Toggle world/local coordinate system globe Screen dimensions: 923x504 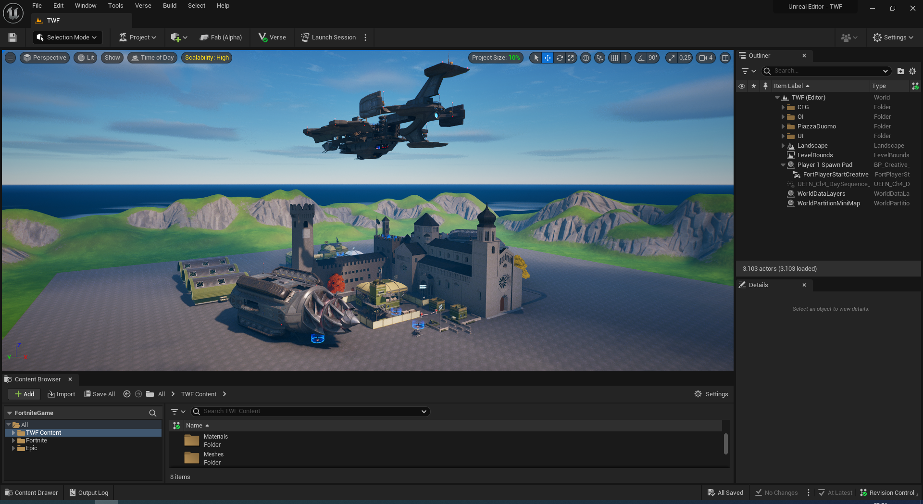[x=586, y=58]
